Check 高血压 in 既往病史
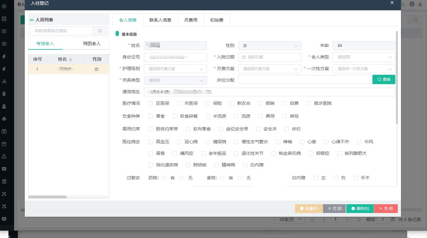427x238 pixels. click(151, 142)
